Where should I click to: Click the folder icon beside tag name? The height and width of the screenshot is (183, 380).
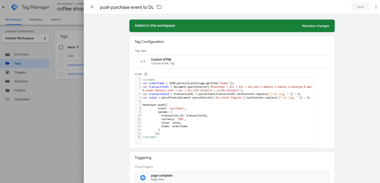pos(159,7)
